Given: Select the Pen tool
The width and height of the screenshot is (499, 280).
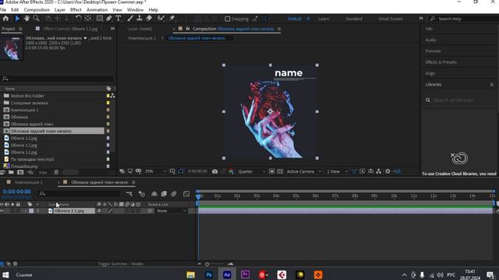Looking at the screenshot, I should point(109,19).
